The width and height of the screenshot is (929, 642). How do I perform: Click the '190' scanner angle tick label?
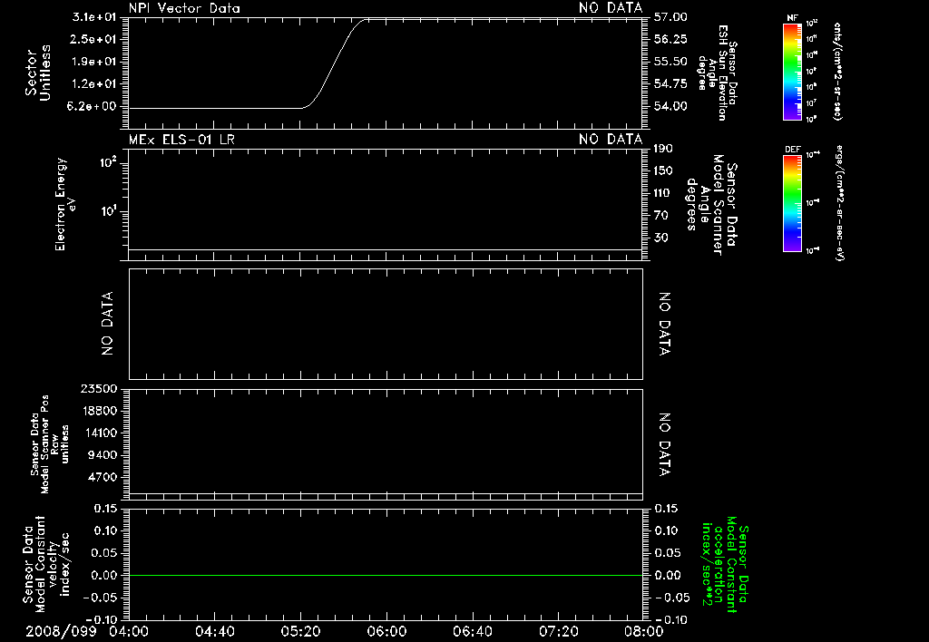663,149
